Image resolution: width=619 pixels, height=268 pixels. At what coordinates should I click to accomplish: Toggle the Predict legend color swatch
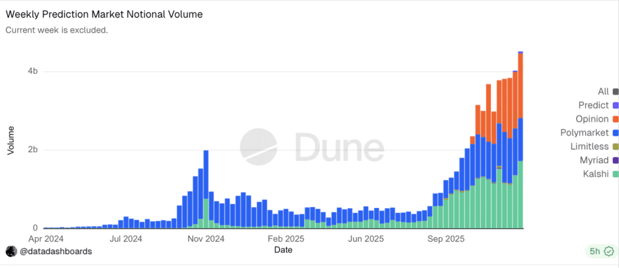(615, 105)
